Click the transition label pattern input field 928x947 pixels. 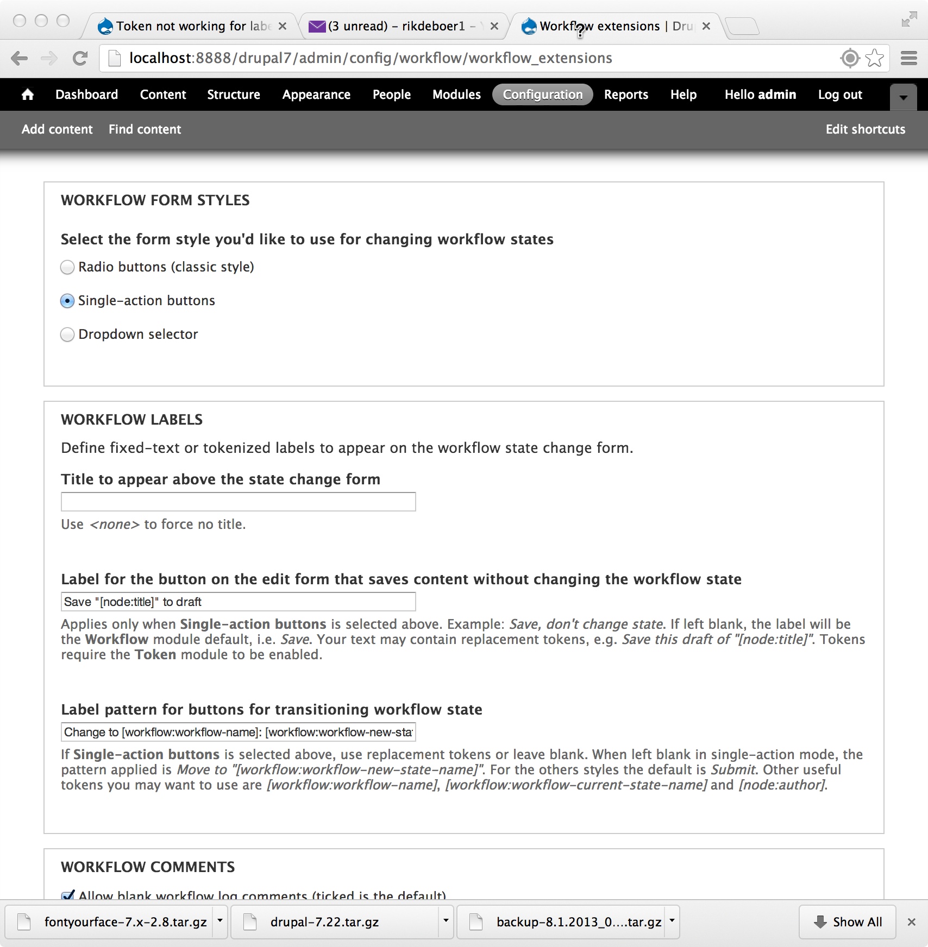coord(239,732)
